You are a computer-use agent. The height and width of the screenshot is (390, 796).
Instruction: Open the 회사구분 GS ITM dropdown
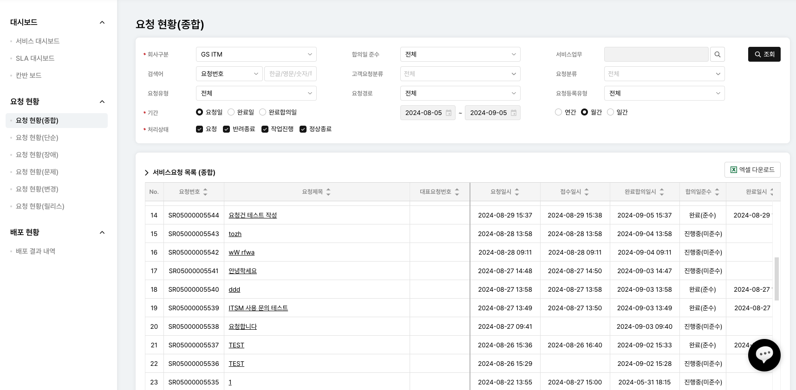point(256,54)
